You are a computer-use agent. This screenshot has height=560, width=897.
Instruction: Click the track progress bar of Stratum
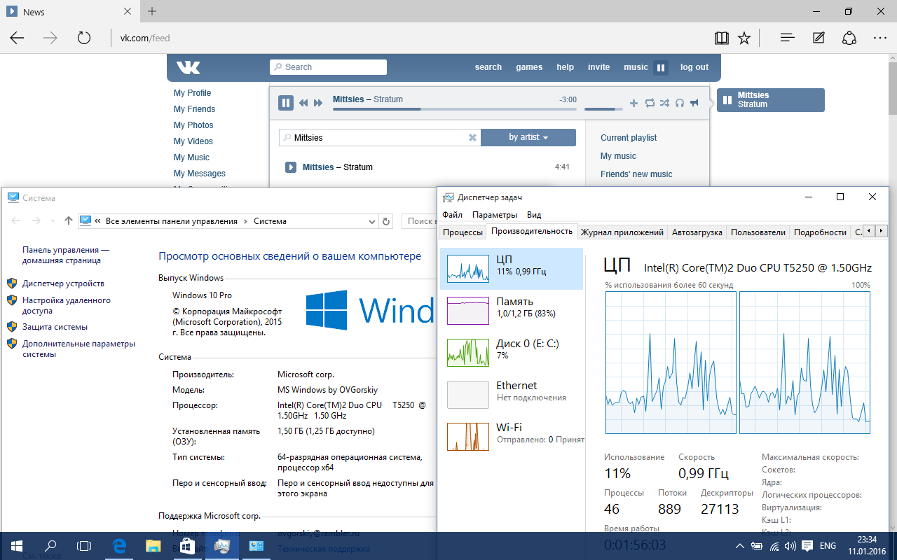tap(455, 109)
